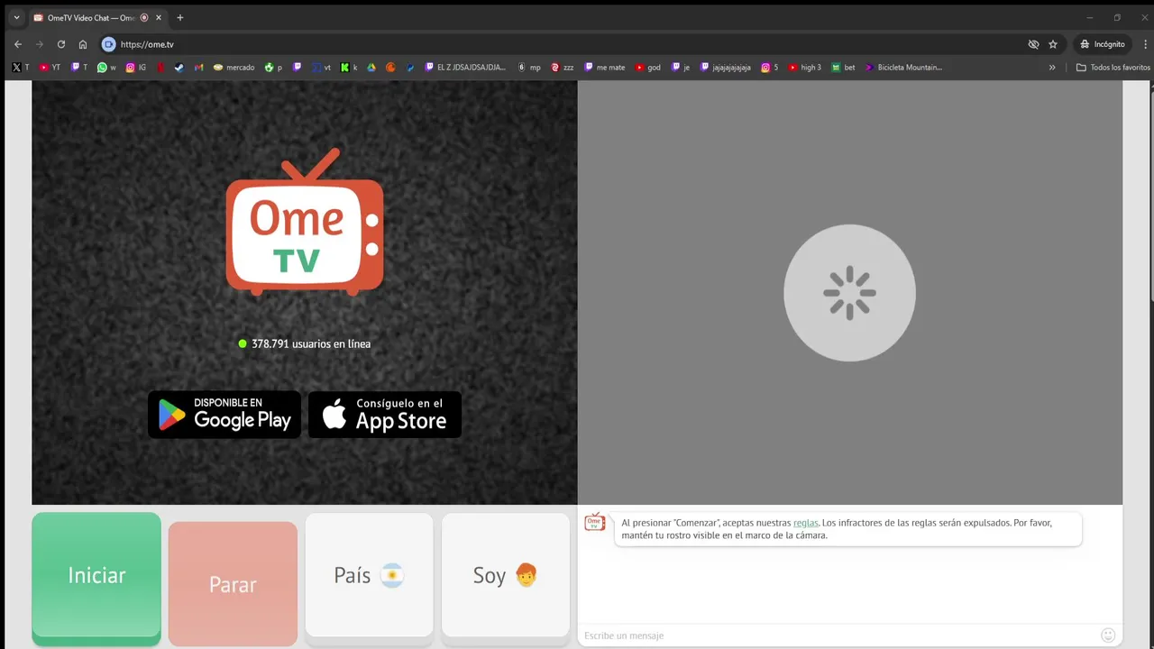The height and width of the screenshot is (649, 1154).
Task: Open the jajajajajaja Twitch bookmark
Action: (x=725, y=68)
